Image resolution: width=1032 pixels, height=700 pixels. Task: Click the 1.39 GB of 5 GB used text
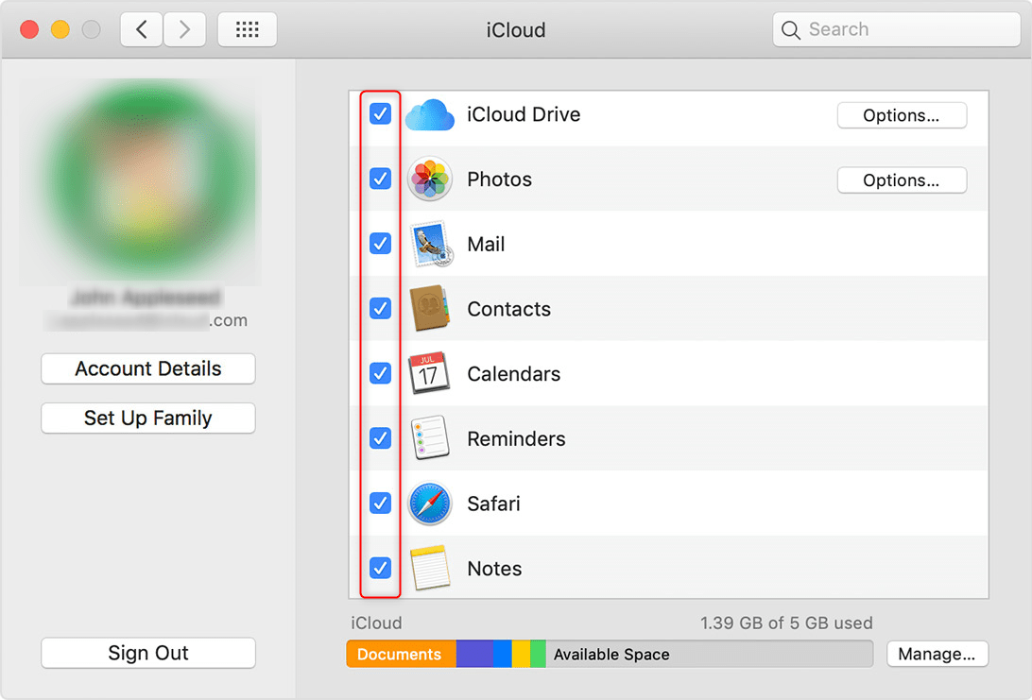coord(786,623)
